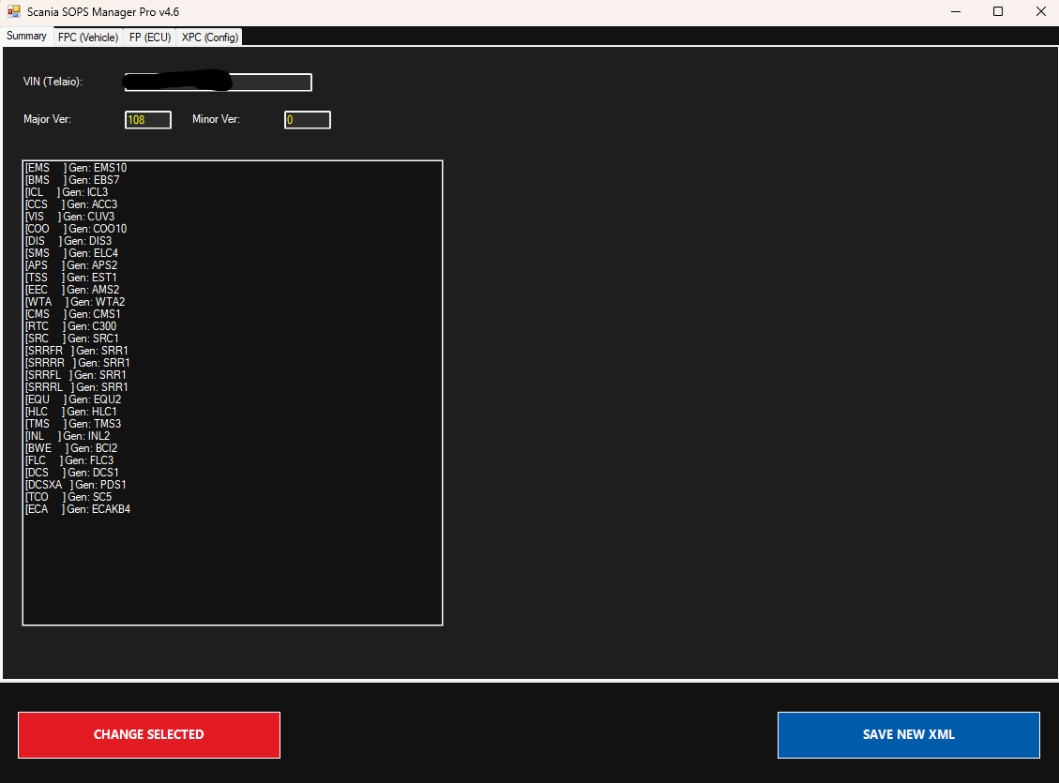Viewport: 1059px width, 783px height.
Task: Select the BMS Gen: EBS7 line
Action: point(73,180)
